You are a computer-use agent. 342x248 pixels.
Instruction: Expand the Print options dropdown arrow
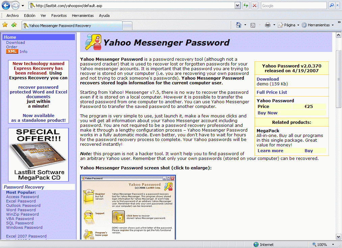274,25
